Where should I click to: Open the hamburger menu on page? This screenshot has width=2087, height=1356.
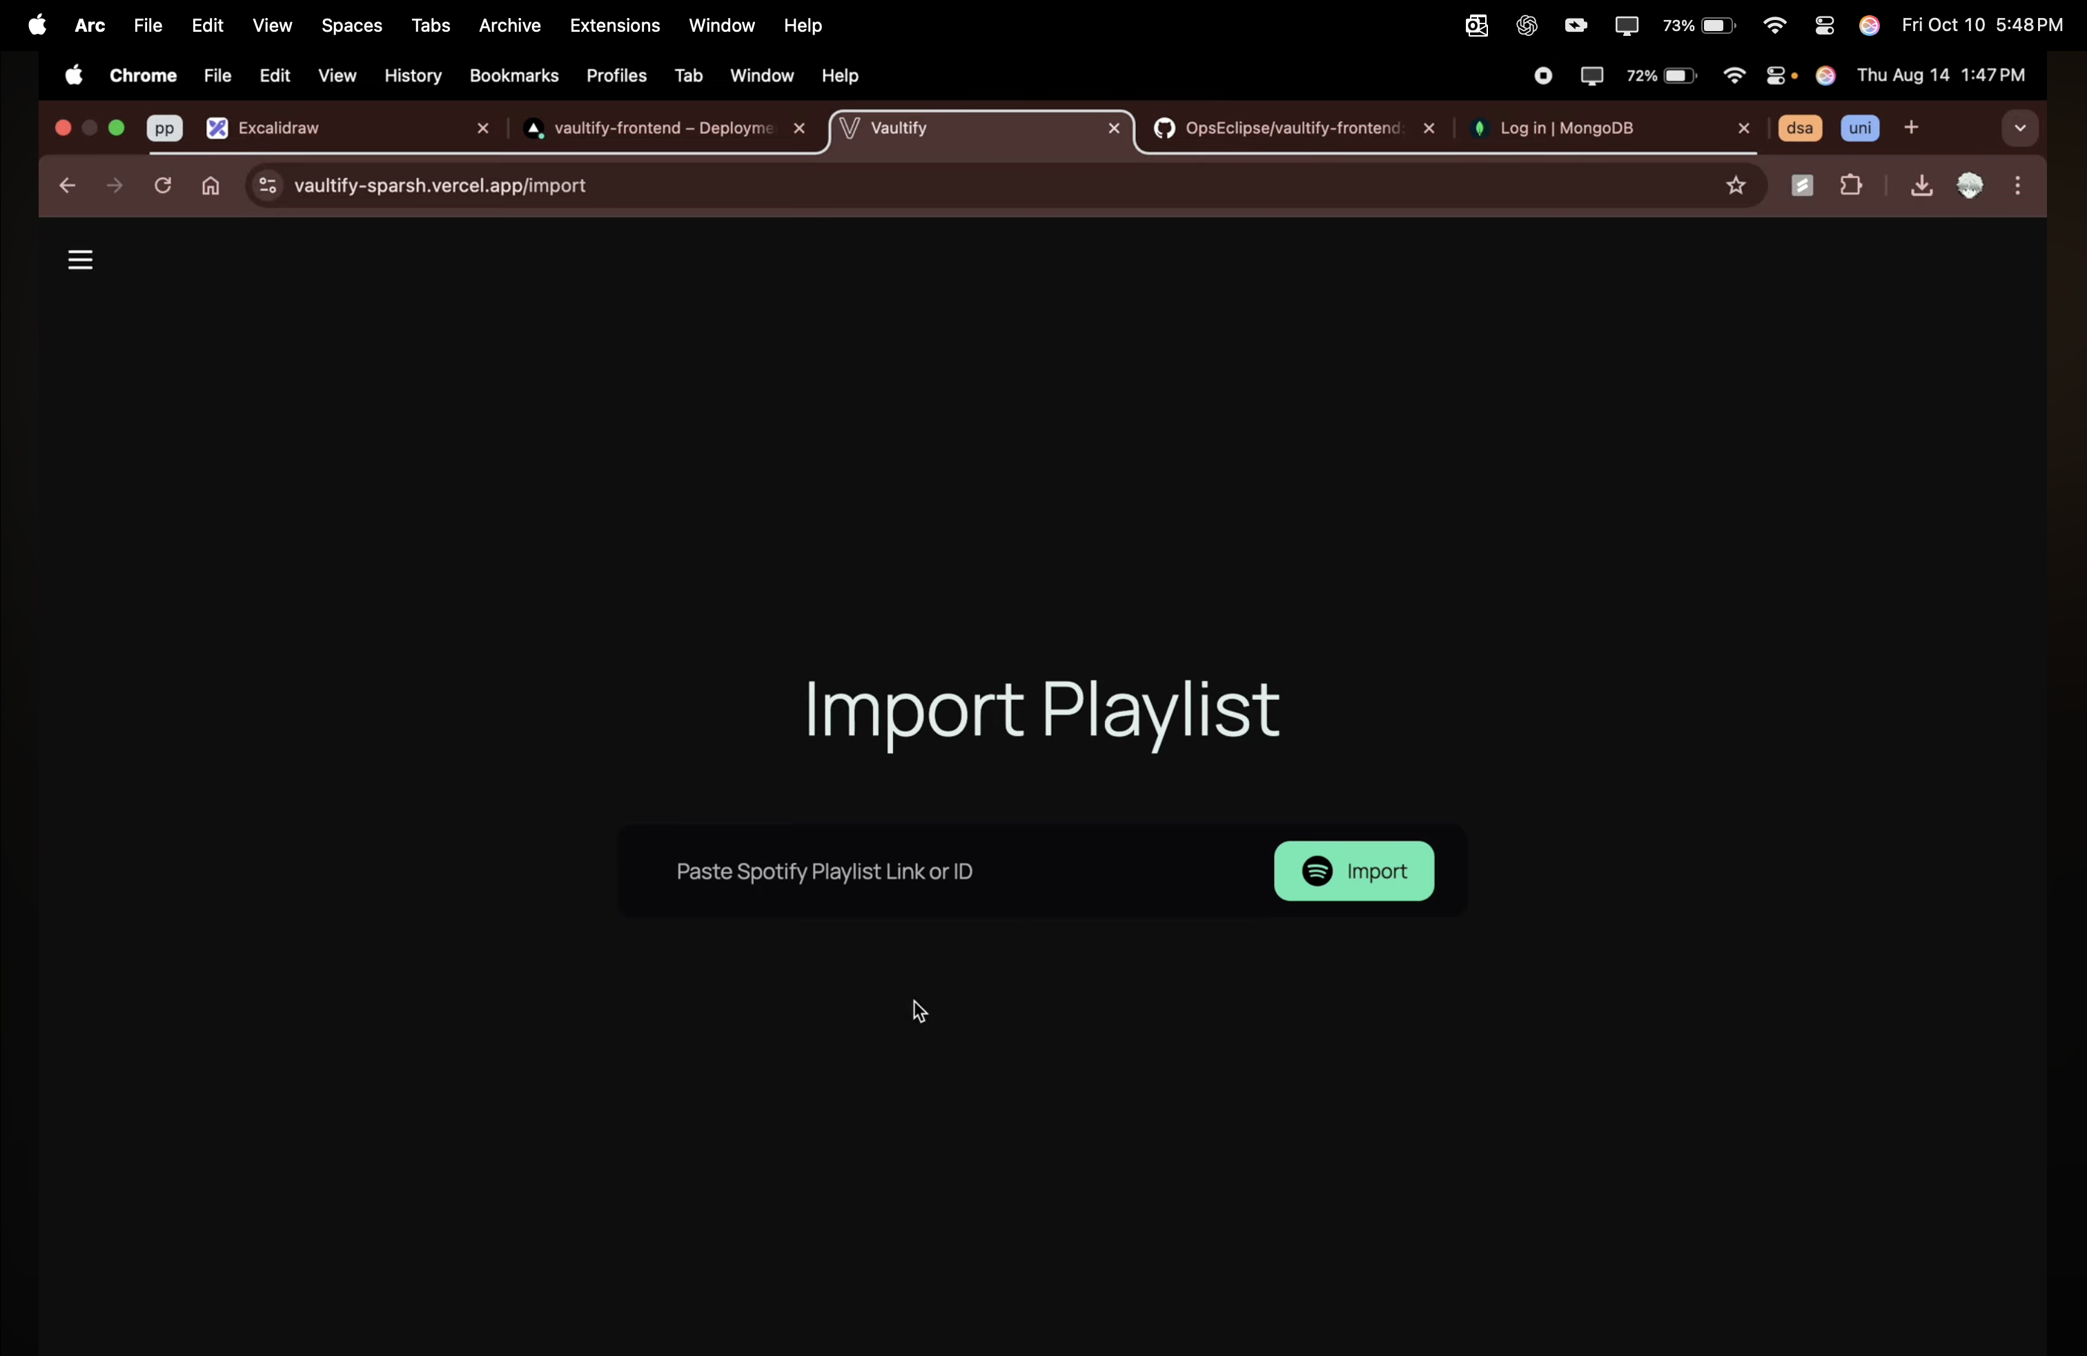pyautogui.click(x=80, y=260)
